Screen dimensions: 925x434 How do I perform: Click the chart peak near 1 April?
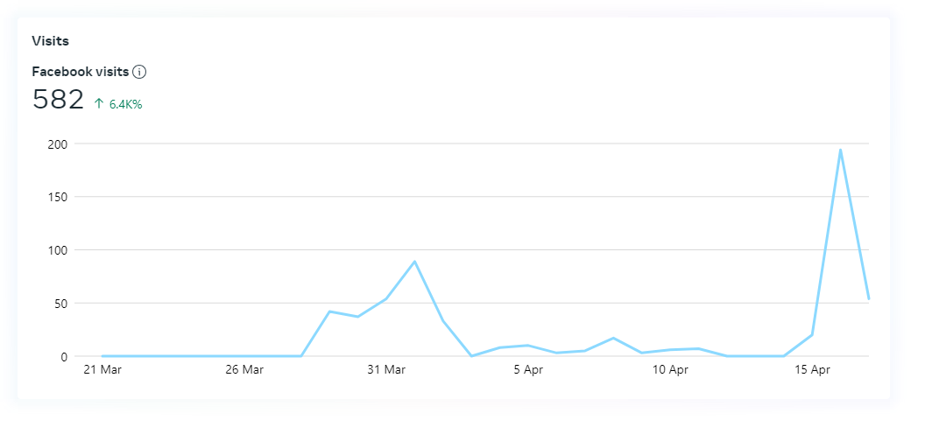[x=414, y=262]
